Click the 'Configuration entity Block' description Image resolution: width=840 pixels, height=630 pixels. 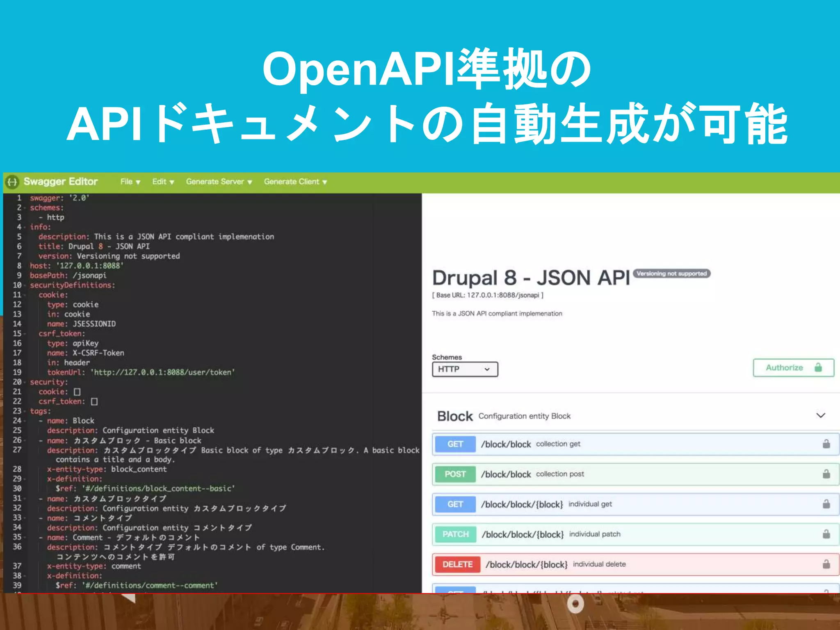pyautogui.click(x=525, y=416)
